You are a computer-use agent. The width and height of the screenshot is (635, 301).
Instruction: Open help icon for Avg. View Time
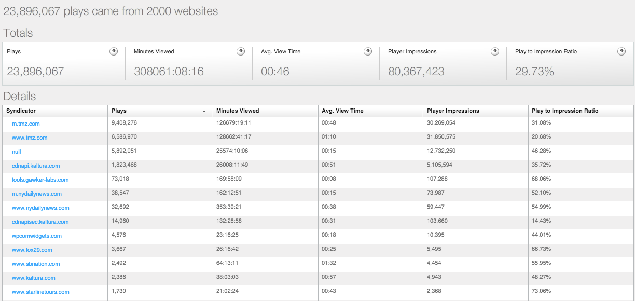coord(368,51)
